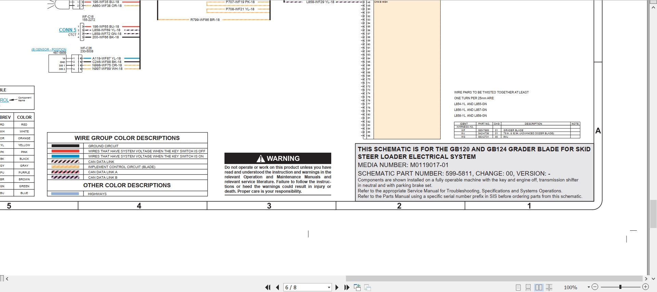
Task: Click the CAN DATA LINK A legend row
Action: pyautogui.click(x=127, y=172)
